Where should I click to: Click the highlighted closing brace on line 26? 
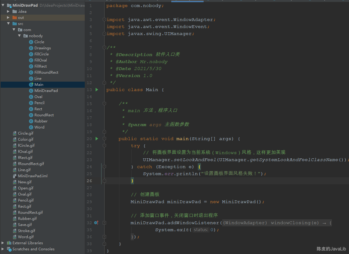coord(132,181)
